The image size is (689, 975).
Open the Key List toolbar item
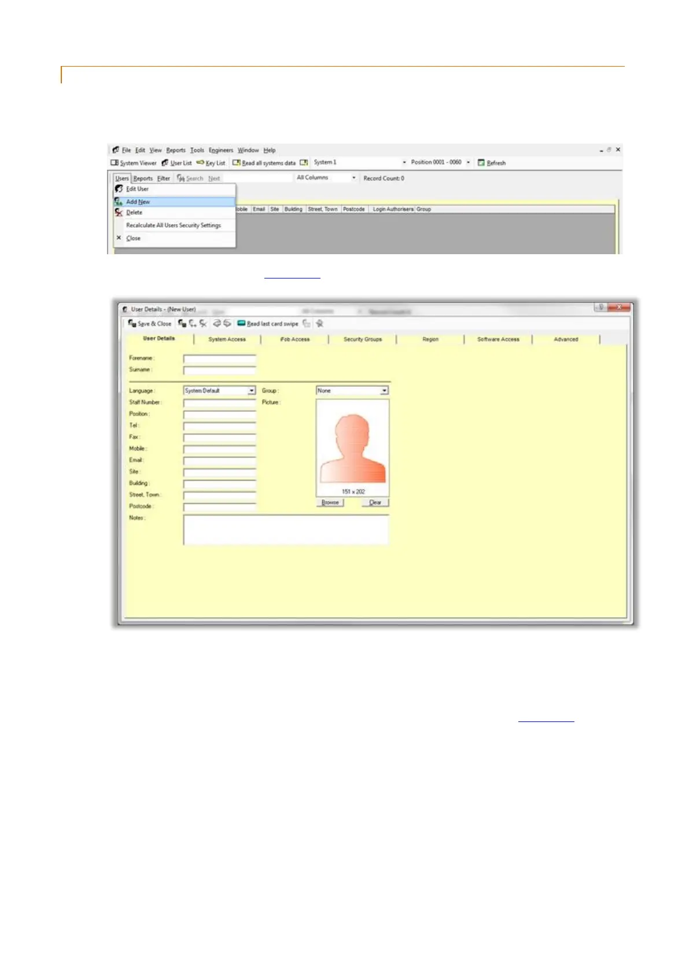coord(211,163)
